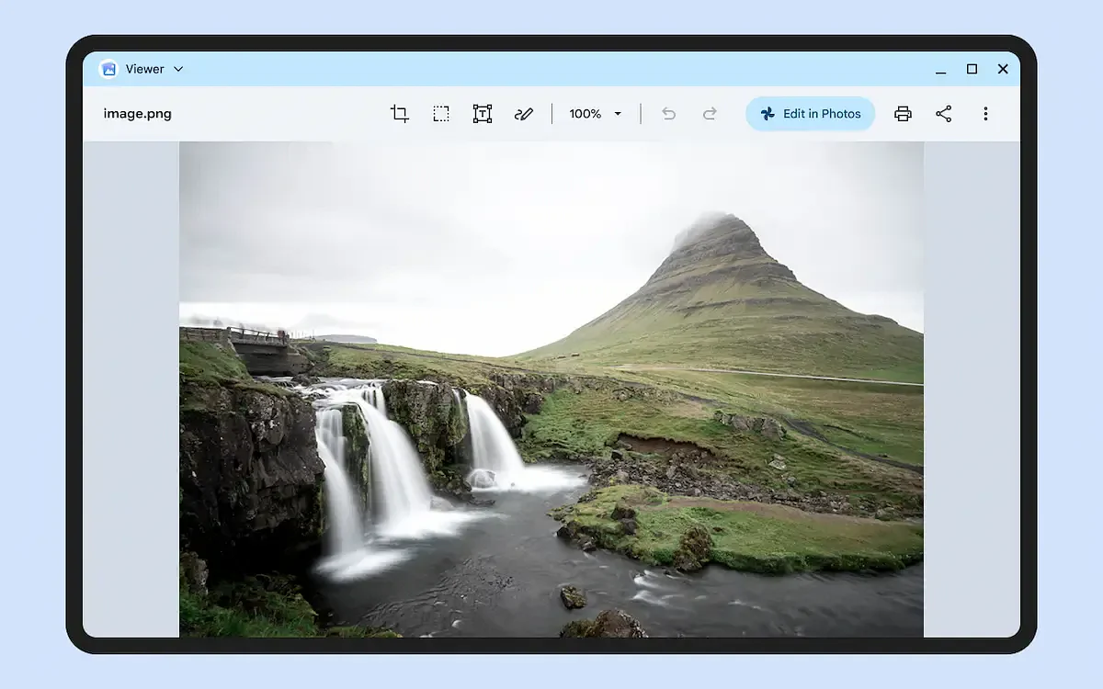Image resolution: width=1103 pixels, height=689 pixels.
Task: Redo the last edit
Action: coord(710,114)
